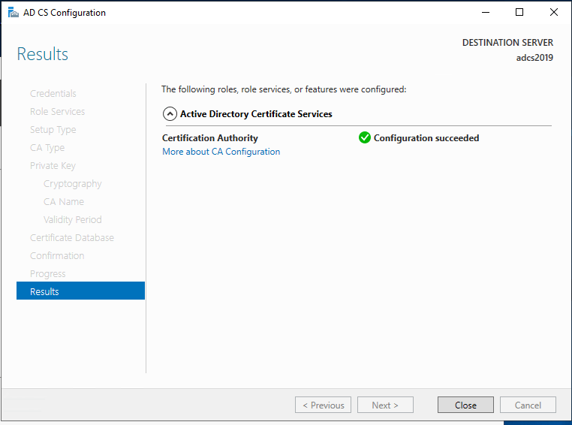This screenshot has height=425, width=572.
Task: Click the AD CS Configuration title bar icon
Action: click(x=13, y=12)
